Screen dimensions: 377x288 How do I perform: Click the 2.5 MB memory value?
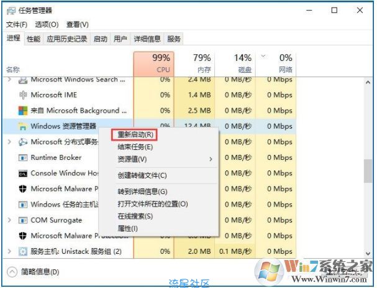point(199,111)
